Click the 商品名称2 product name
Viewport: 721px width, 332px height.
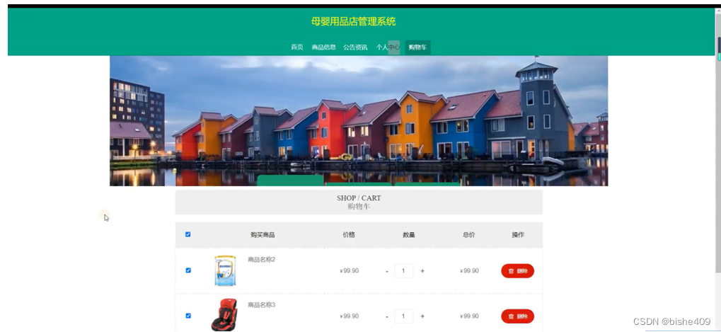[x=261, y=259]
